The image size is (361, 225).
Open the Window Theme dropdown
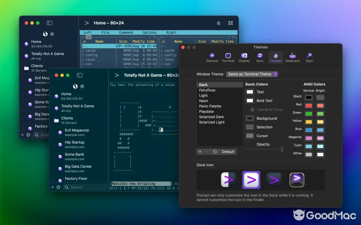[252, 74]
